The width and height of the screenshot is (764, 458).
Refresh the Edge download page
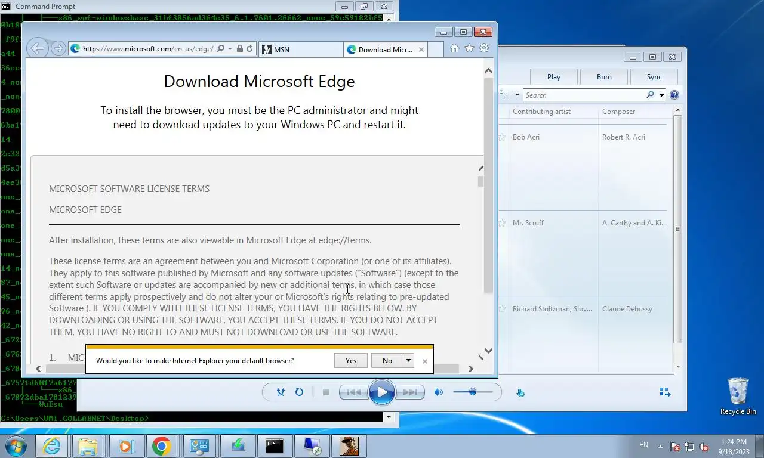(x=249, y=49)
